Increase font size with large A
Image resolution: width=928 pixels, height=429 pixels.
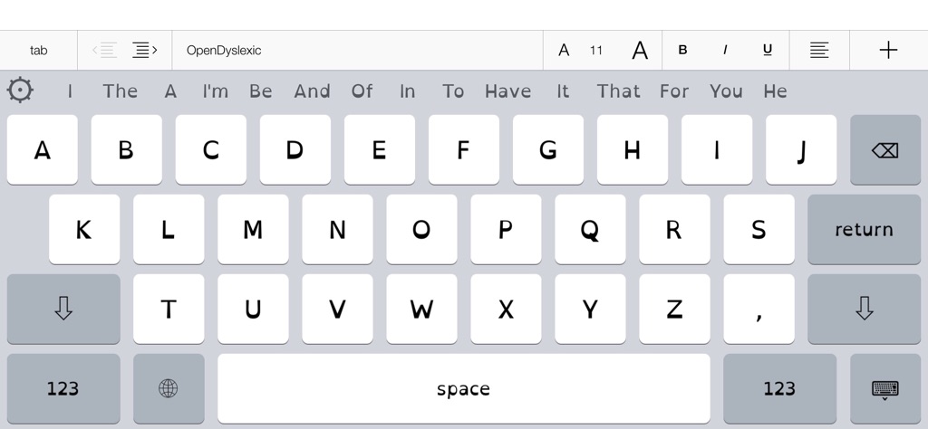[x=640, y=50]
